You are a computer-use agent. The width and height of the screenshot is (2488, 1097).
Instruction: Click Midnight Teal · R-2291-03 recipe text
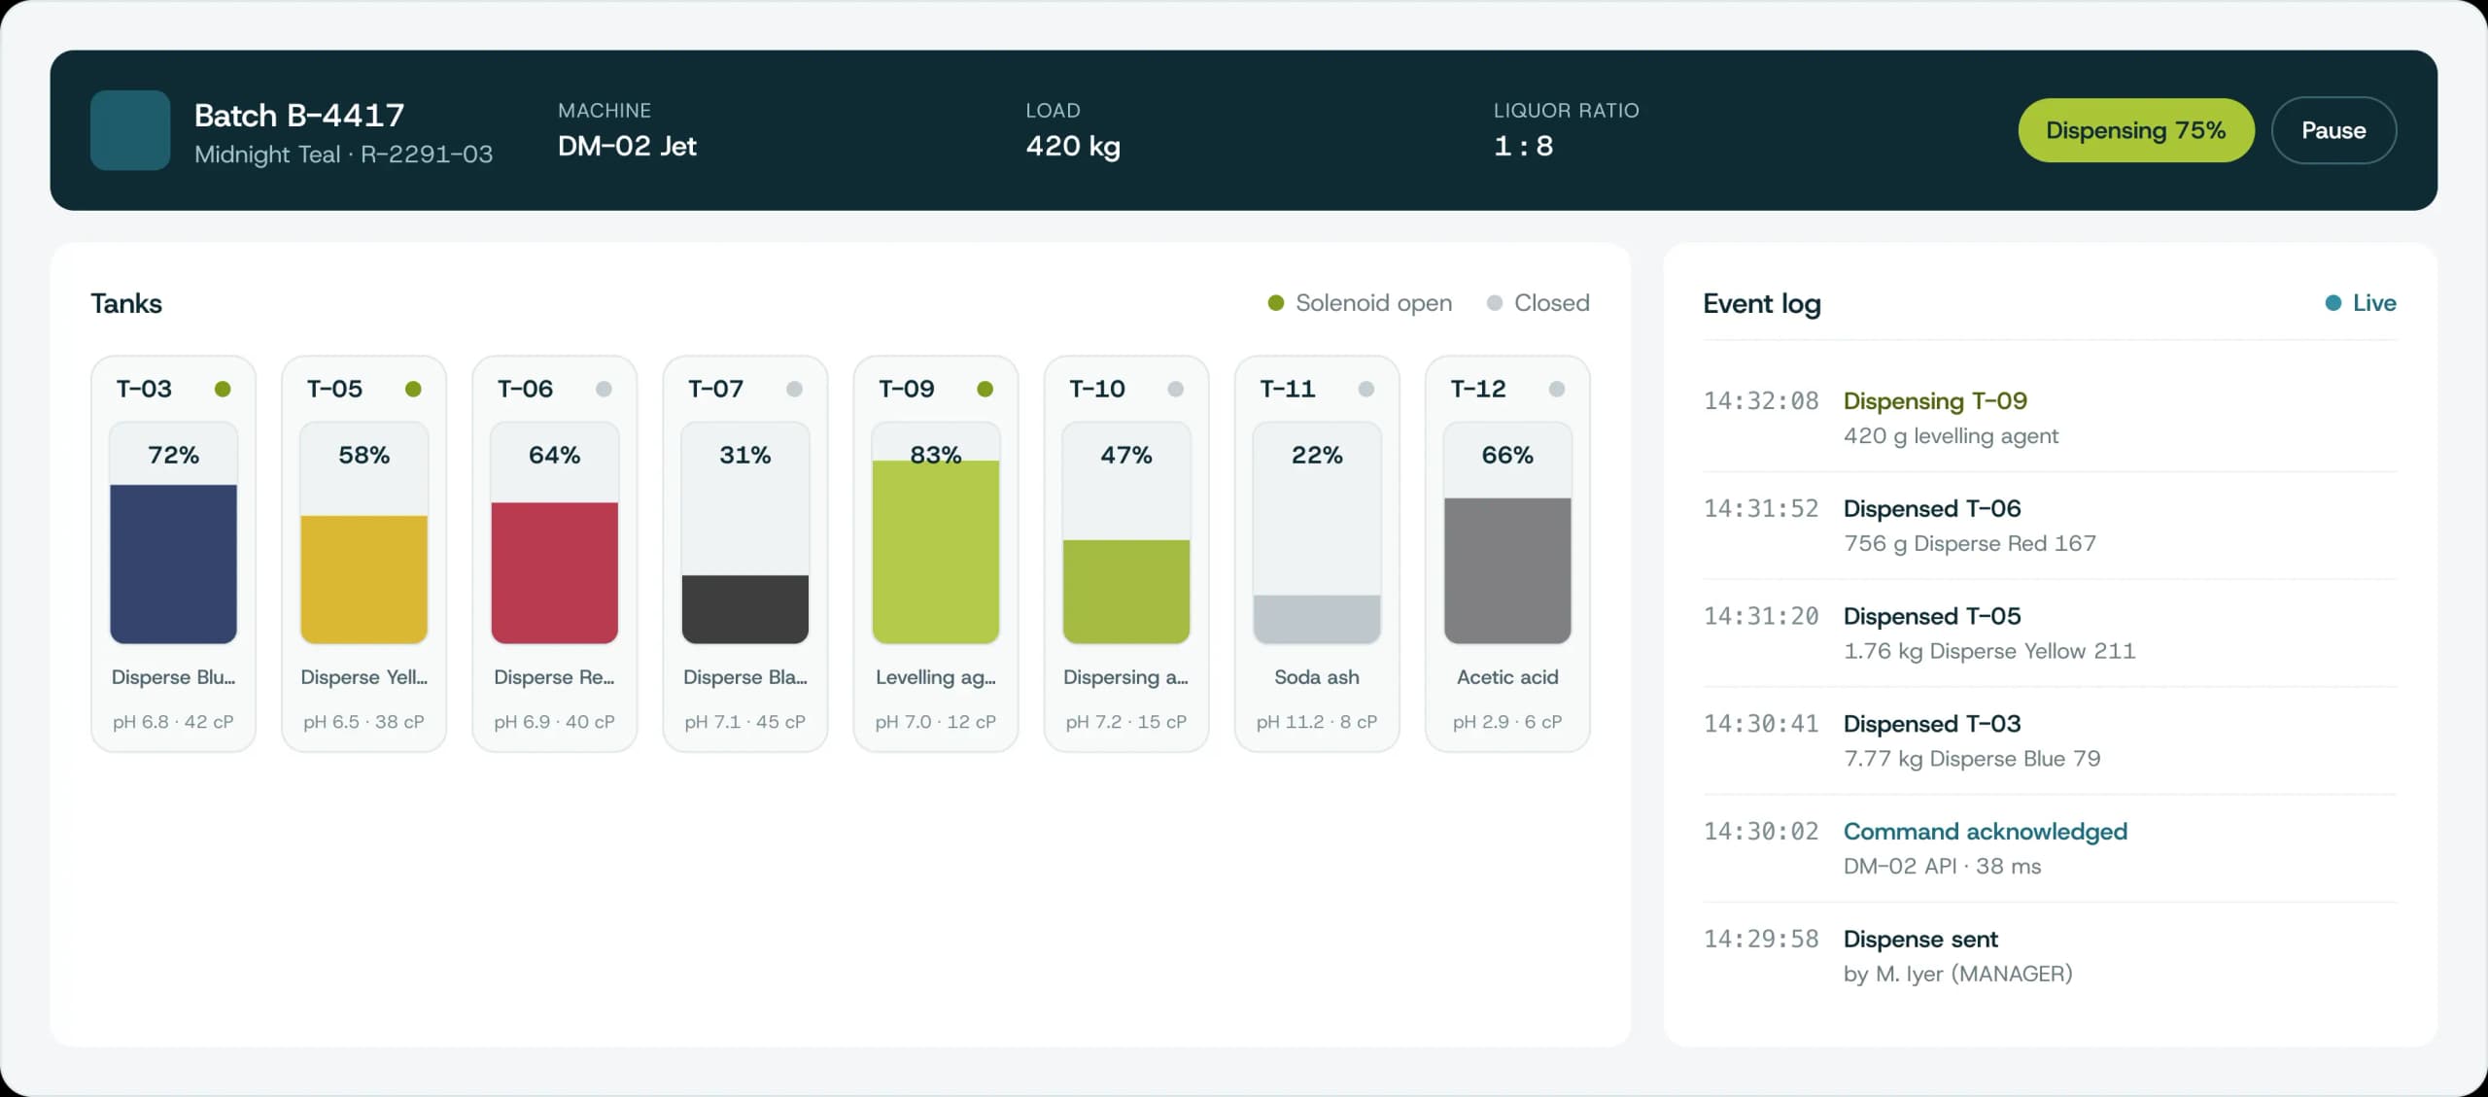click(343, 154)
